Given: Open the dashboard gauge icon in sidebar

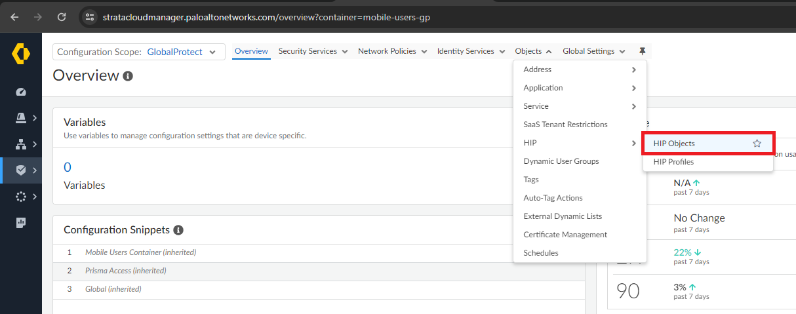Looking at the screenshot, I should tap(20, 92).
